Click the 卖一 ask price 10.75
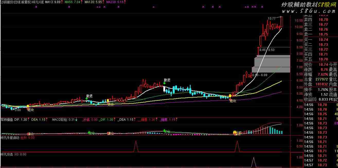 tap(323, 34)
